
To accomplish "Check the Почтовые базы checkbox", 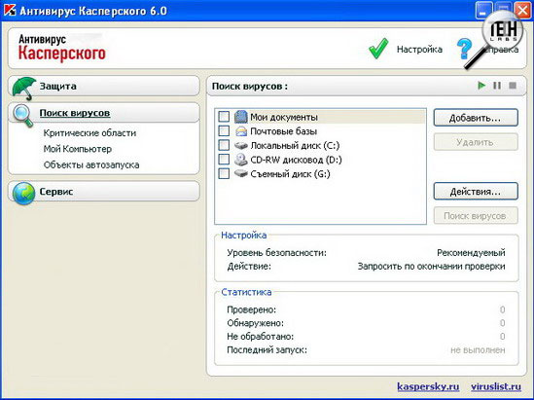I will 224,130.
